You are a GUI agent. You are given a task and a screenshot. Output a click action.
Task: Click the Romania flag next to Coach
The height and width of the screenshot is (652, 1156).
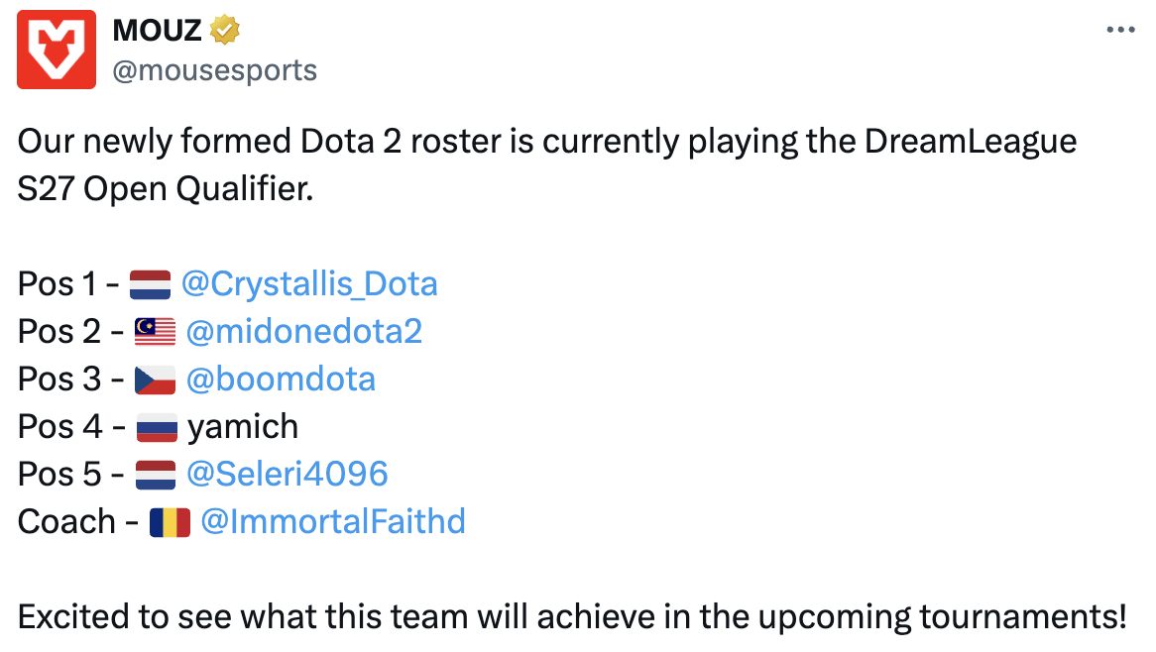click(x=170, y=522)
